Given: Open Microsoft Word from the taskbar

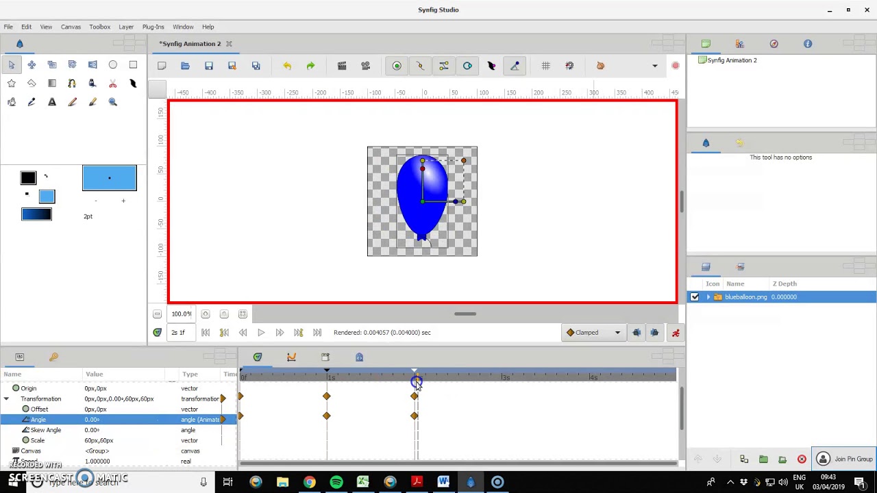Looking at the screenshot, I should [x=443, y=482].
